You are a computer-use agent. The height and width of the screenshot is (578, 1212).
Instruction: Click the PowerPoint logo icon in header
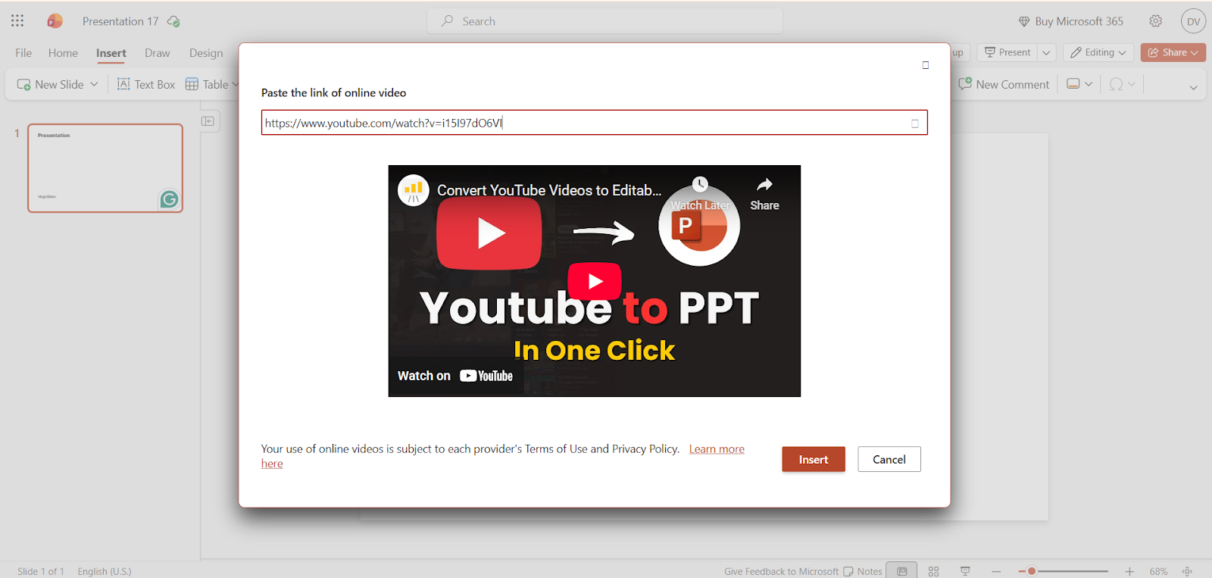55,21
